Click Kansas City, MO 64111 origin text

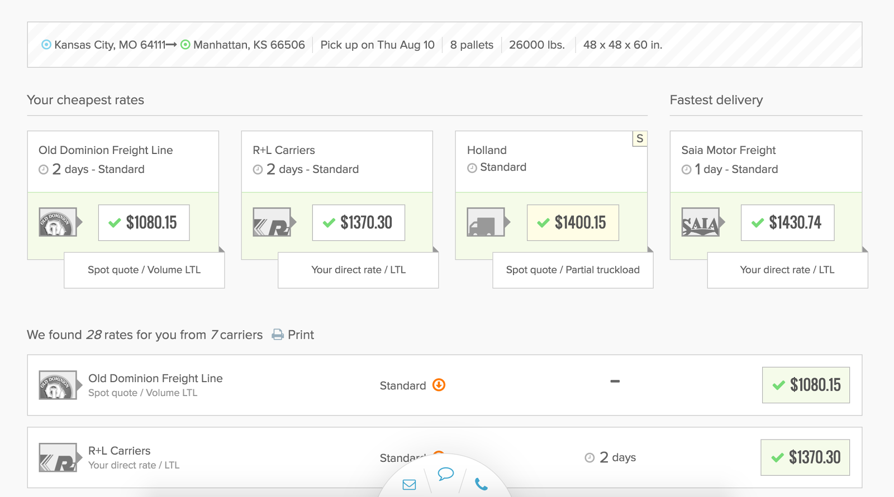tap(110, 45)
